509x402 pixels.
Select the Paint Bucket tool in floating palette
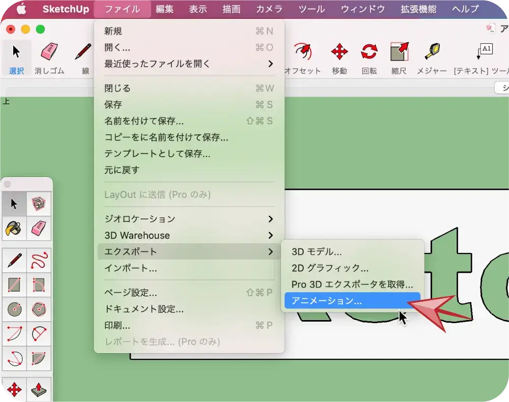tap(14, 228)
